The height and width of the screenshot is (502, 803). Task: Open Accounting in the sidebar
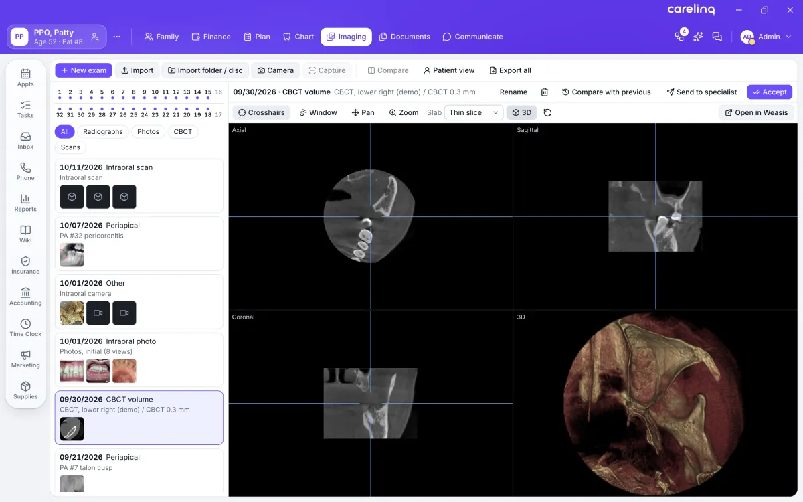coord(25,297)
